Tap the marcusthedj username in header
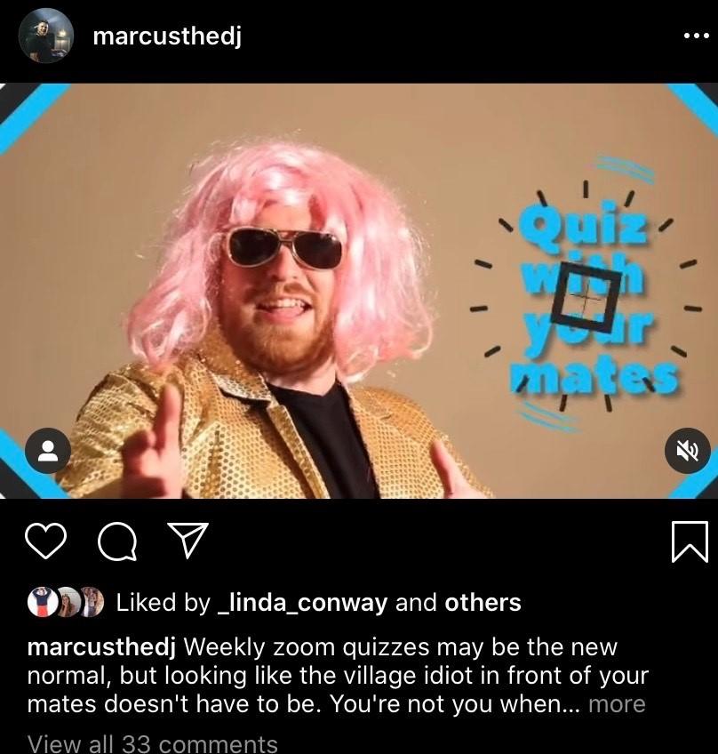Image resolution: width=718 pixels, height=754 pixels. pos(167,36)
